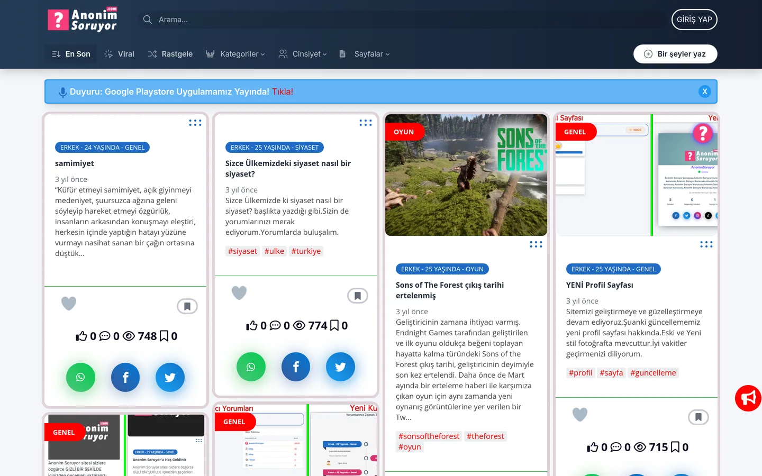The image size is (762, 476).
Task: Expand the Kategoriler dropdown
Action: point(235,54)
